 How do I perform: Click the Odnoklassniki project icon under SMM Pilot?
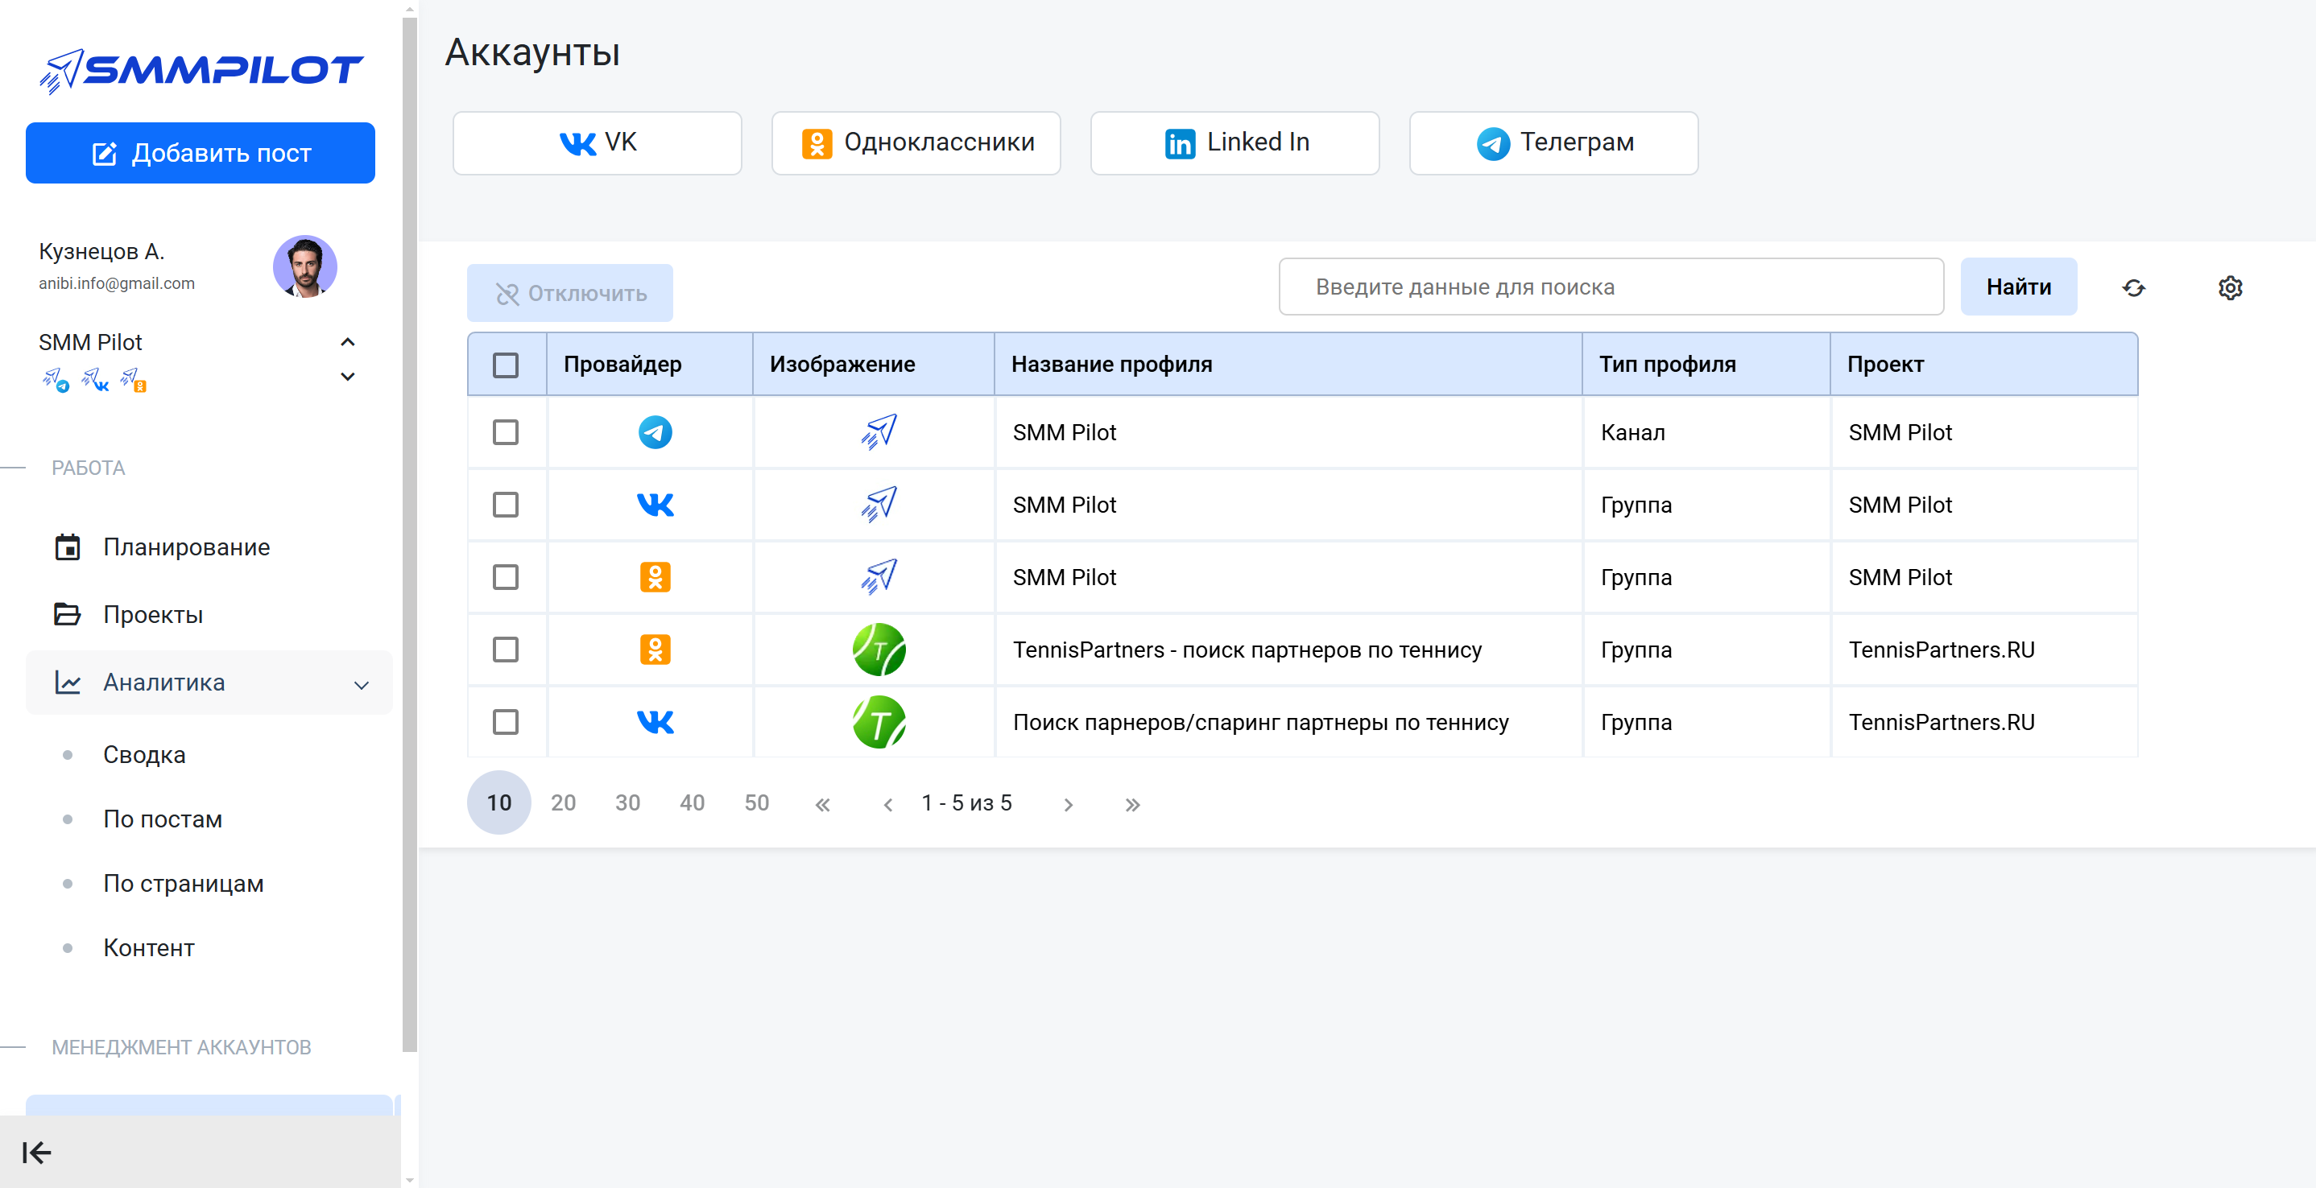click(x=134, y=380)
